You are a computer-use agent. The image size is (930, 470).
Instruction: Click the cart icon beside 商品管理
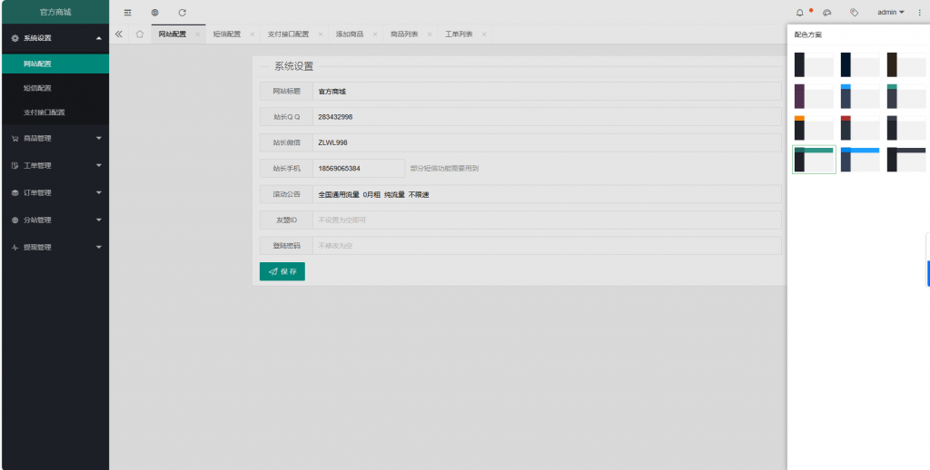point(15,139)
